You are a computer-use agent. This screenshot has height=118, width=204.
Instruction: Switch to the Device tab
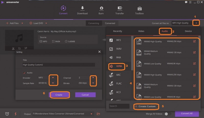click(188, 31)
